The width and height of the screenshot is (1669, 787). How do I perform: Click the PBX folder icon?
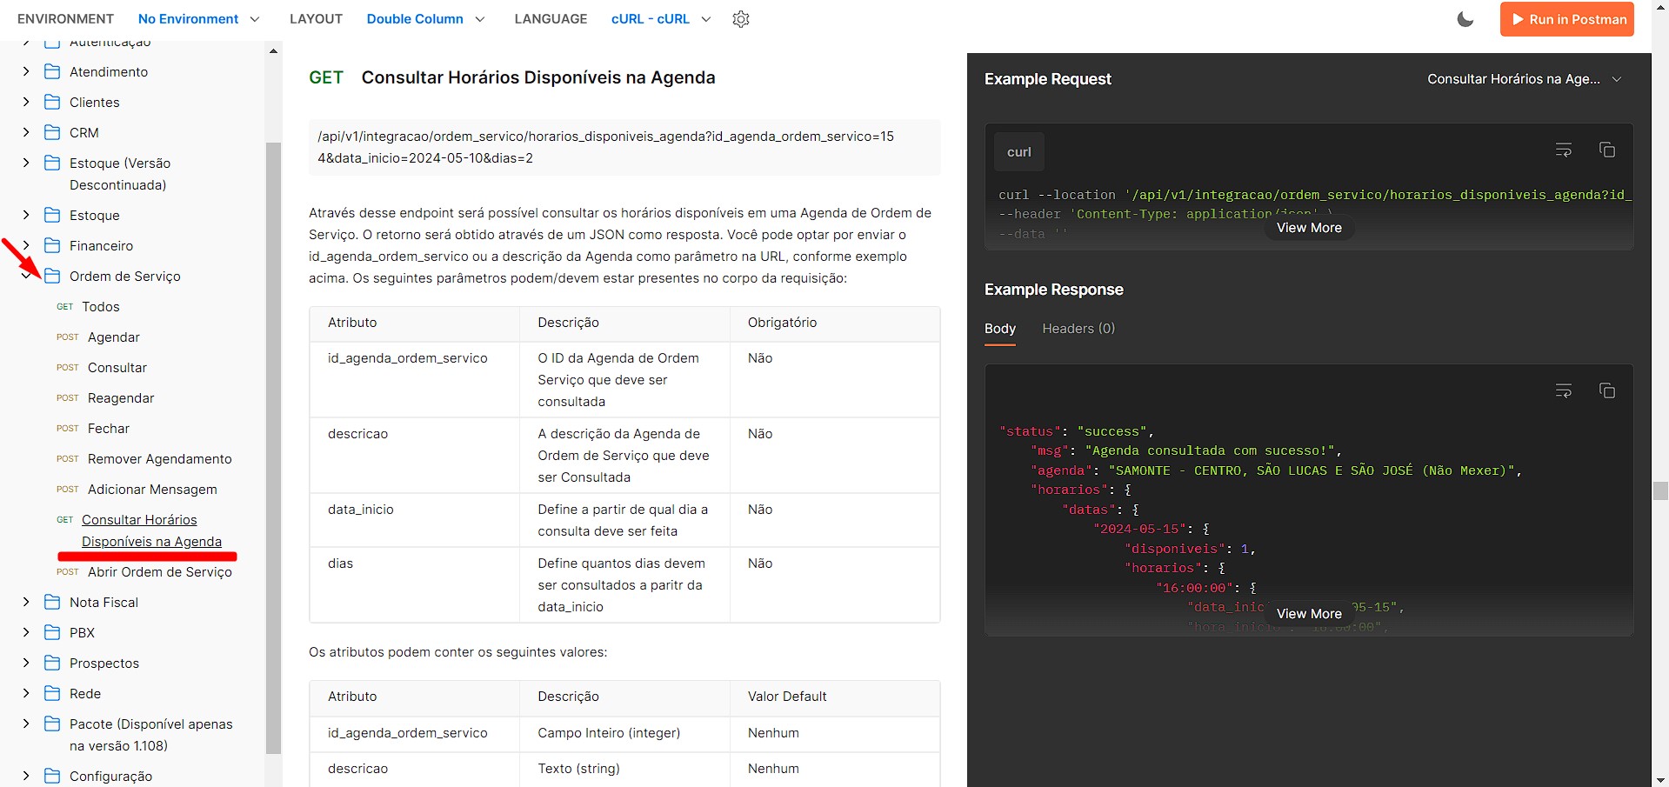(x=52, y=632)
